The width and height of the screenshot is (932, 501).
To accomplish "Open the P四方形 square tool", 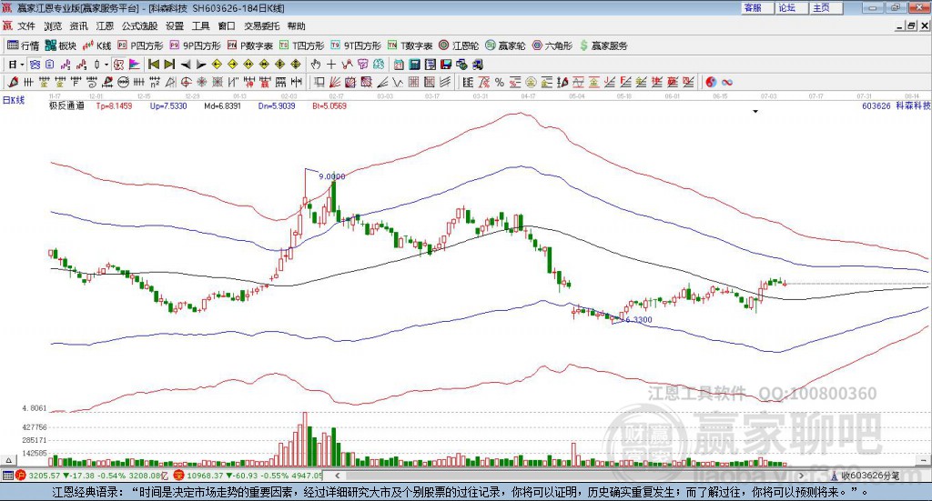I will tap(140, 45).
